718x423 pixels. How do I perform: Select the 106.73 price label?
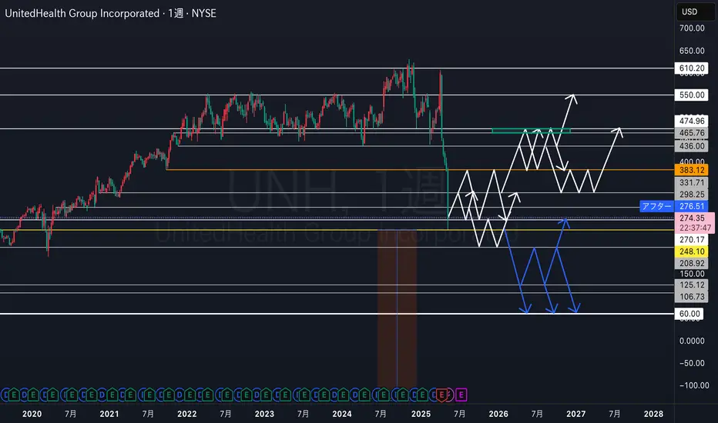coord(692,296)
